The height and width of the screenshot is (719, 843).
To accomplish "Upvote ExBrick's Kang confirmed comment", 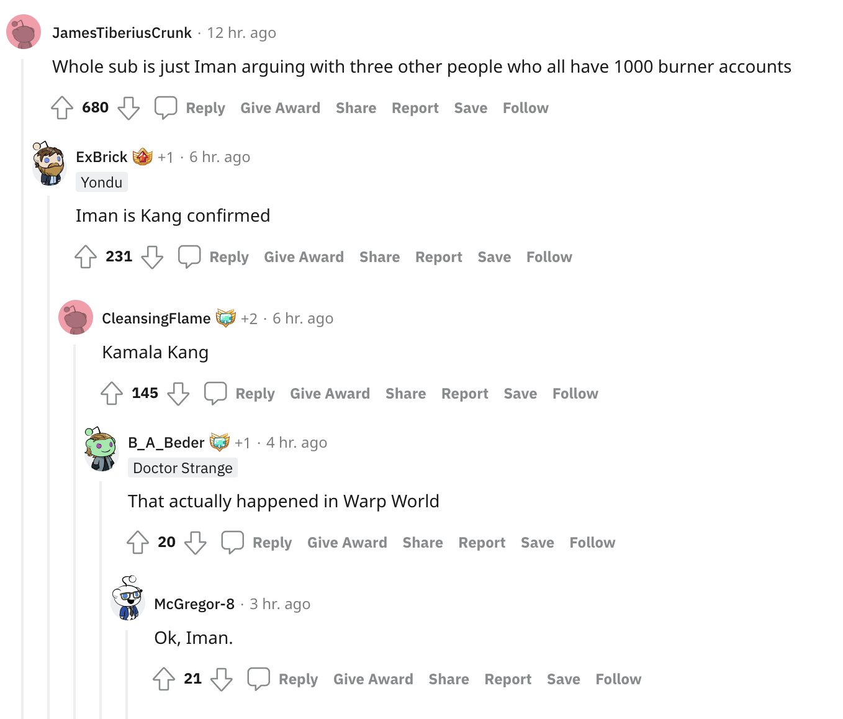I will 86,256.
